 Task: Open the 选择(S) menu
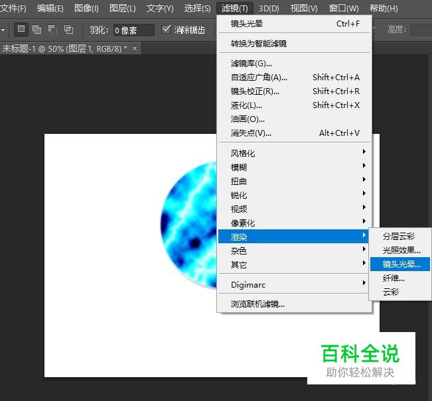[x=198, y=8]
